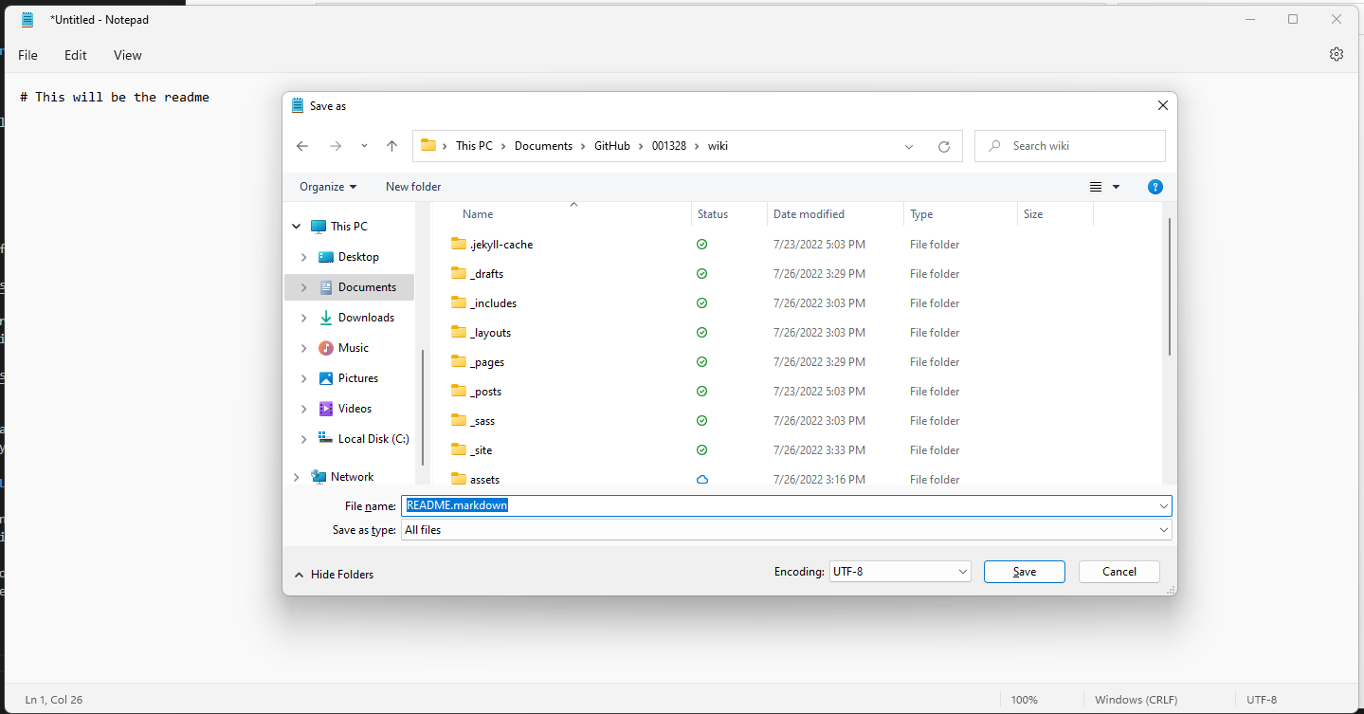Click the Back arrow in Save dialog
Image resolution: width=1364 pixels, height=714 pixels.
(302, 146)
